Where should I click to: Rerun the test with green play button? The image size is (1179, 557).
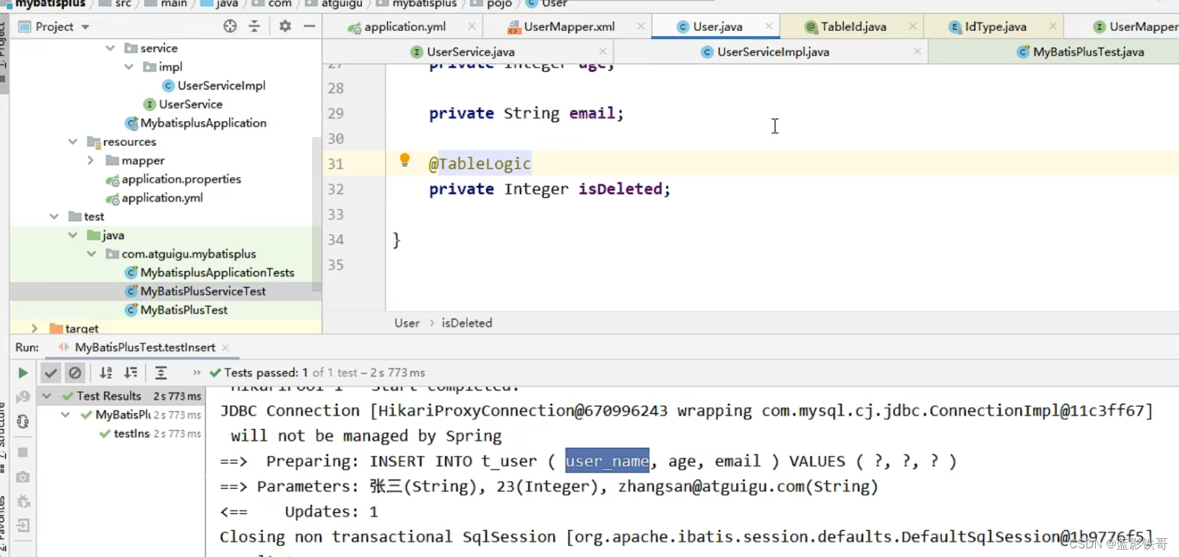(23, 373)
